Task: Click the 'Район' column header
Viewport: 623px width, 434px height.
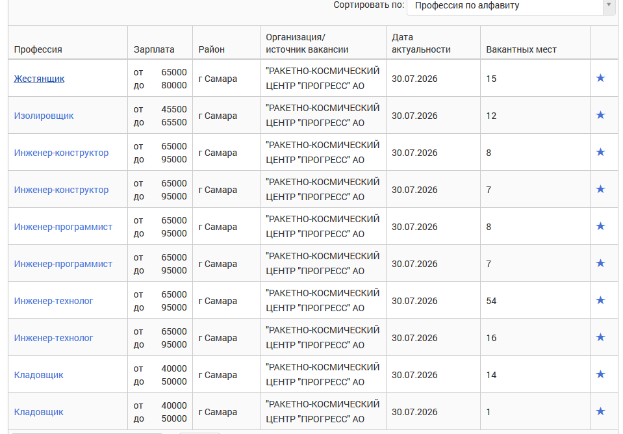Action: 211,49
